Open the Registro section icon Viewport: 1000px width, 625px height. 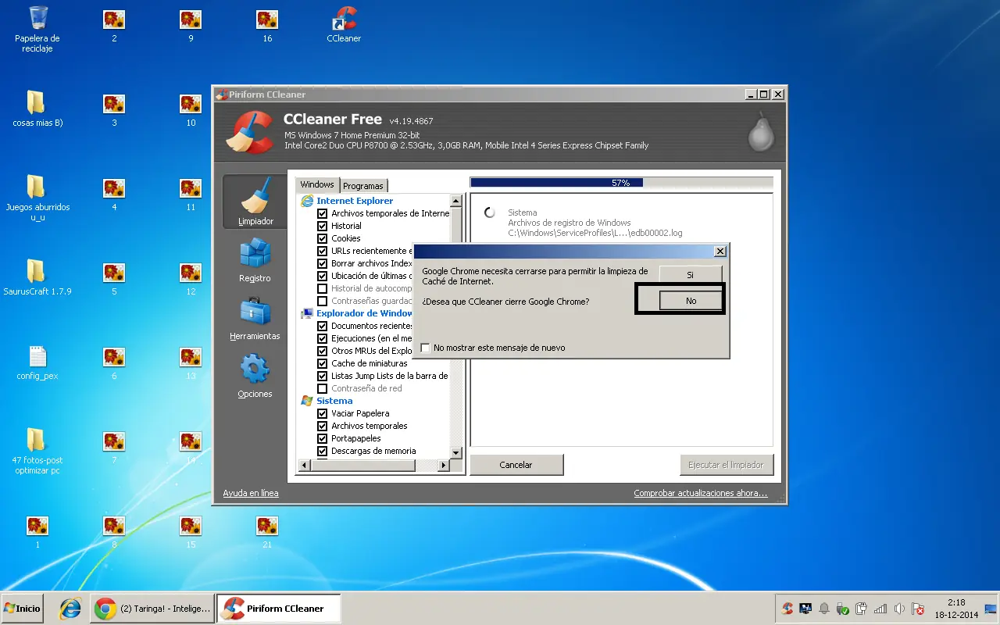tap(255, 253)
